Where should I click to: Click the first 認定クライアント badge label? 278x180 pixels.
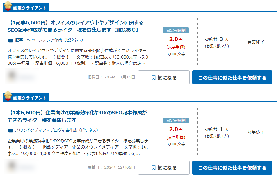(x=30, y=8)
